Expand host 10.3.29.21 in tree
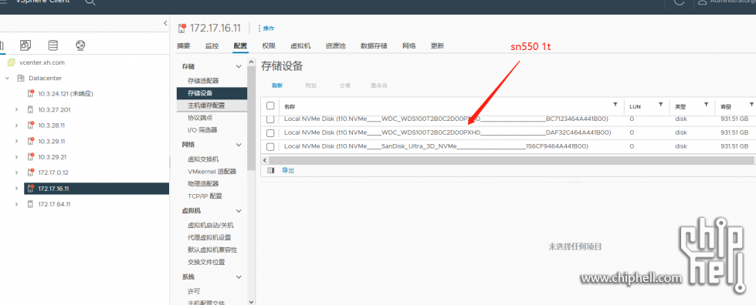The height and width of the screenshot is (305, 756). pyautogui.click(x=16, y=157)
